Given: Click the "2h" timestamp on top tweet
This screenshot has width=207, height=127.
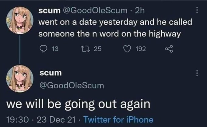Looking at the screenshot, I should (x=140, y=11).
